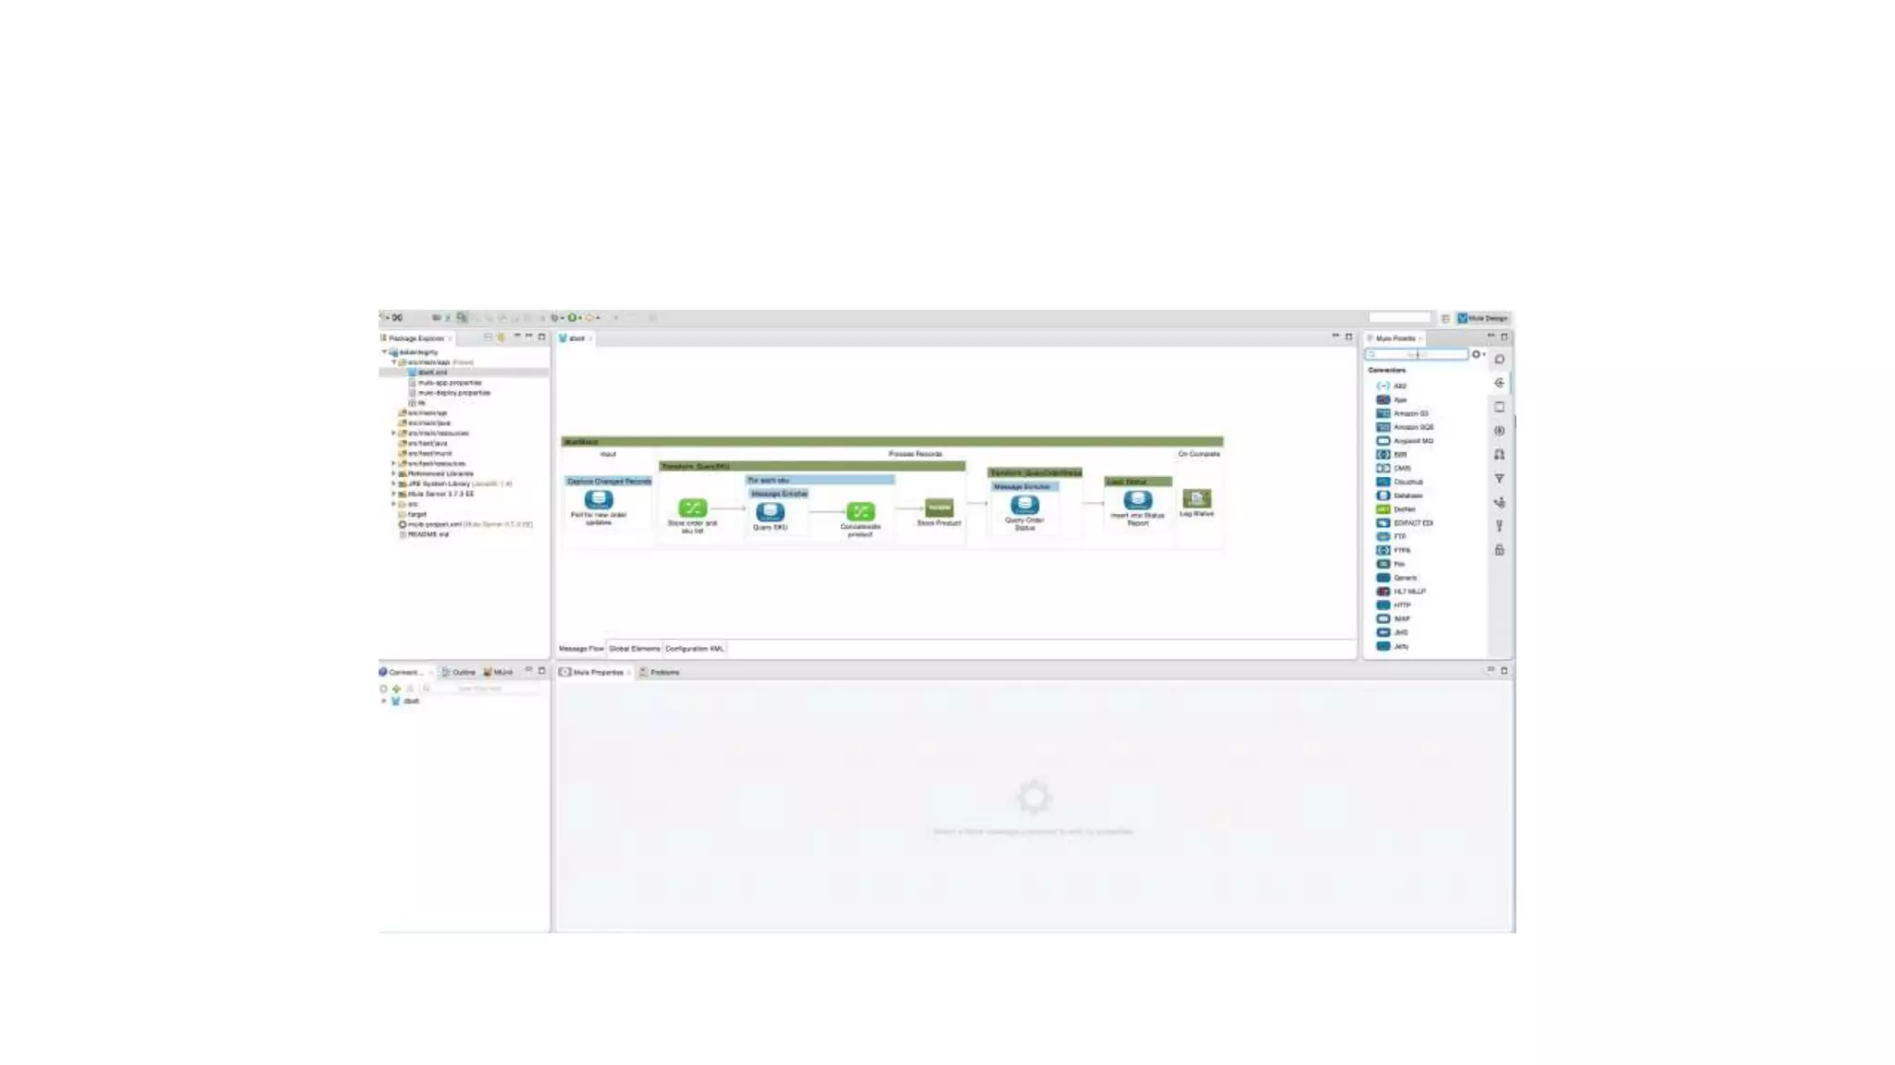Select mule-app.properties in Package Explorer
The height and width of the screenshot is (1065, 1895).
tap(449, 383)
